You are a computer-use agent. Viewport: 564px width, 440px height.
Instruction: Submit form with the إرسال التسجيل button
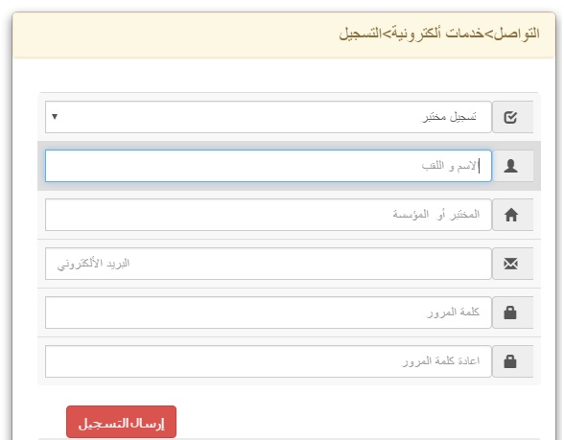[x=121, y=422]
